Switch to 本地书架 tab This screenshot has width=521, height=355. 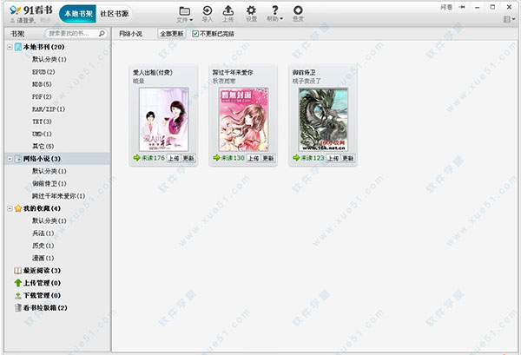click(78, 14)
